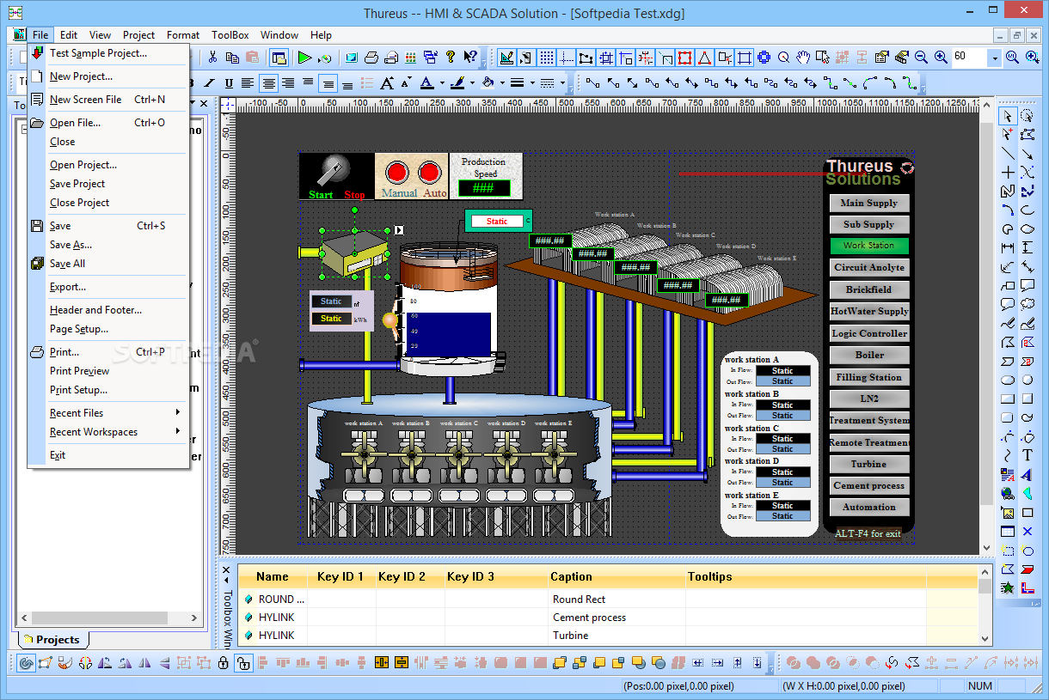This screenshot has height=700, width=1049.
Task: Open the ToolBox menu
Action: (x=230, y=35)
